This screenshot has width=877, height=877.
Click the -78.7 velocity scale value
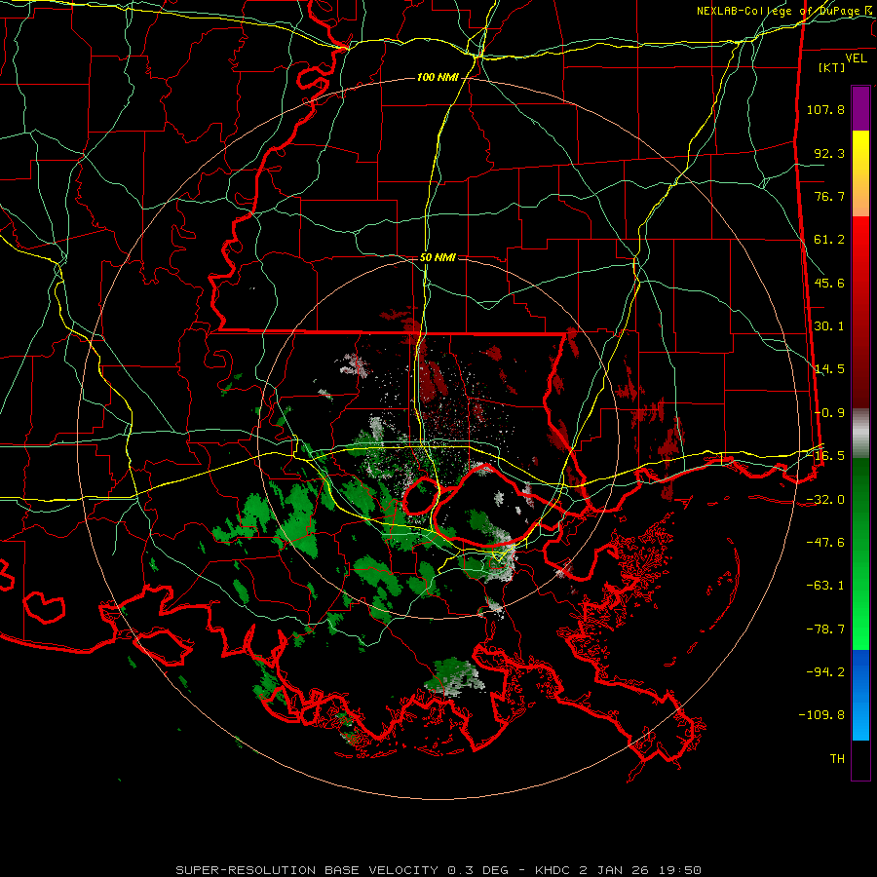[825, 629]
